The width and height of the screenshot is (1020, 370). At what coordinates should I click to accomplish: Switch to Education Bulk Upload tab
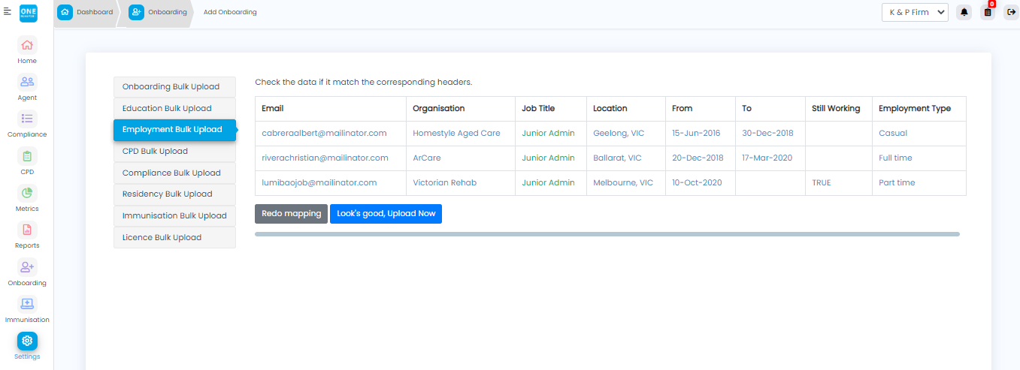point(174,108)
